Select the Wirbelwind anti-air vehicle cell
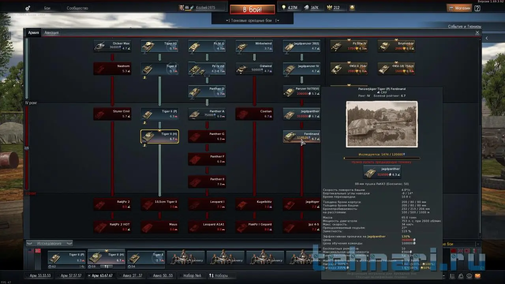The image size is (505, 284). [x=254, y=46]
